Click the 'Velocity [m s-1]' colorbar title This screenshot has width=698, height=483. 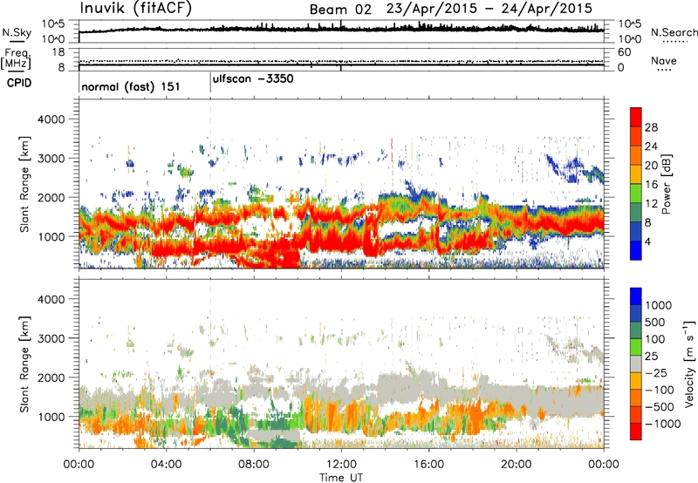click(x=689, y=364)
